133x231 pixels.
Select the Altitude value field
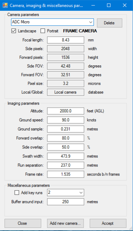coord(65,111)
